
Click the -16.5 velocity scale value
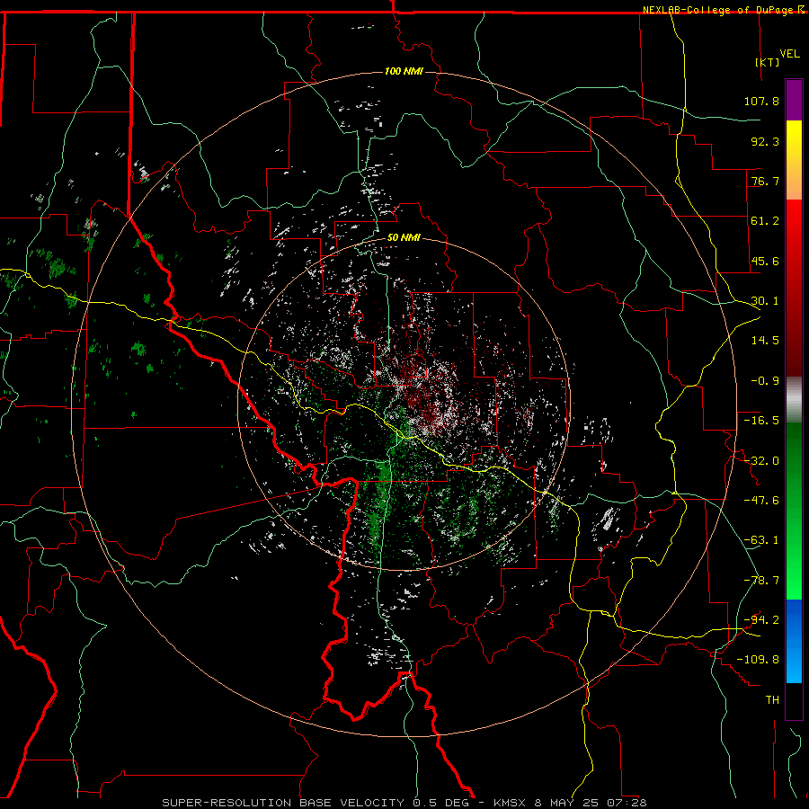coord(761,421)
